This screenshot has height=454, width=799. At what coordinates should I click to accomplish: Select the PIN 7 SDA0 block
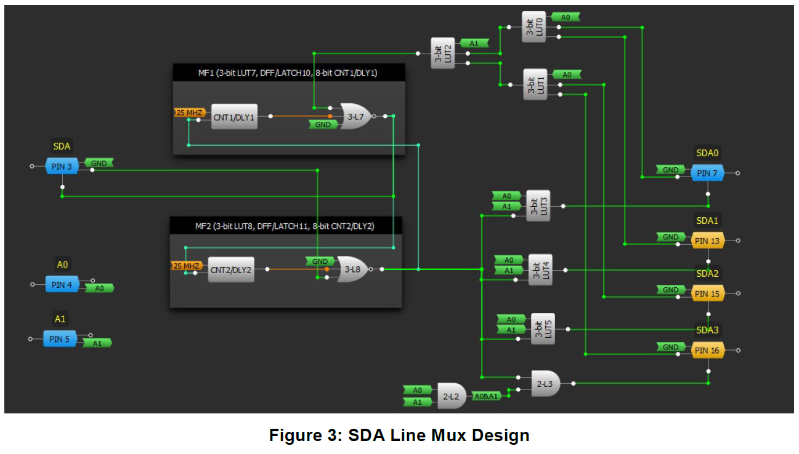(x=707, y=173)
